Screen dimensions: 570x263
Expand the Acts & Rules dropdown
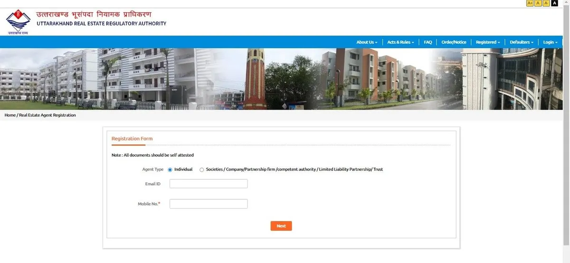point(400,42)
